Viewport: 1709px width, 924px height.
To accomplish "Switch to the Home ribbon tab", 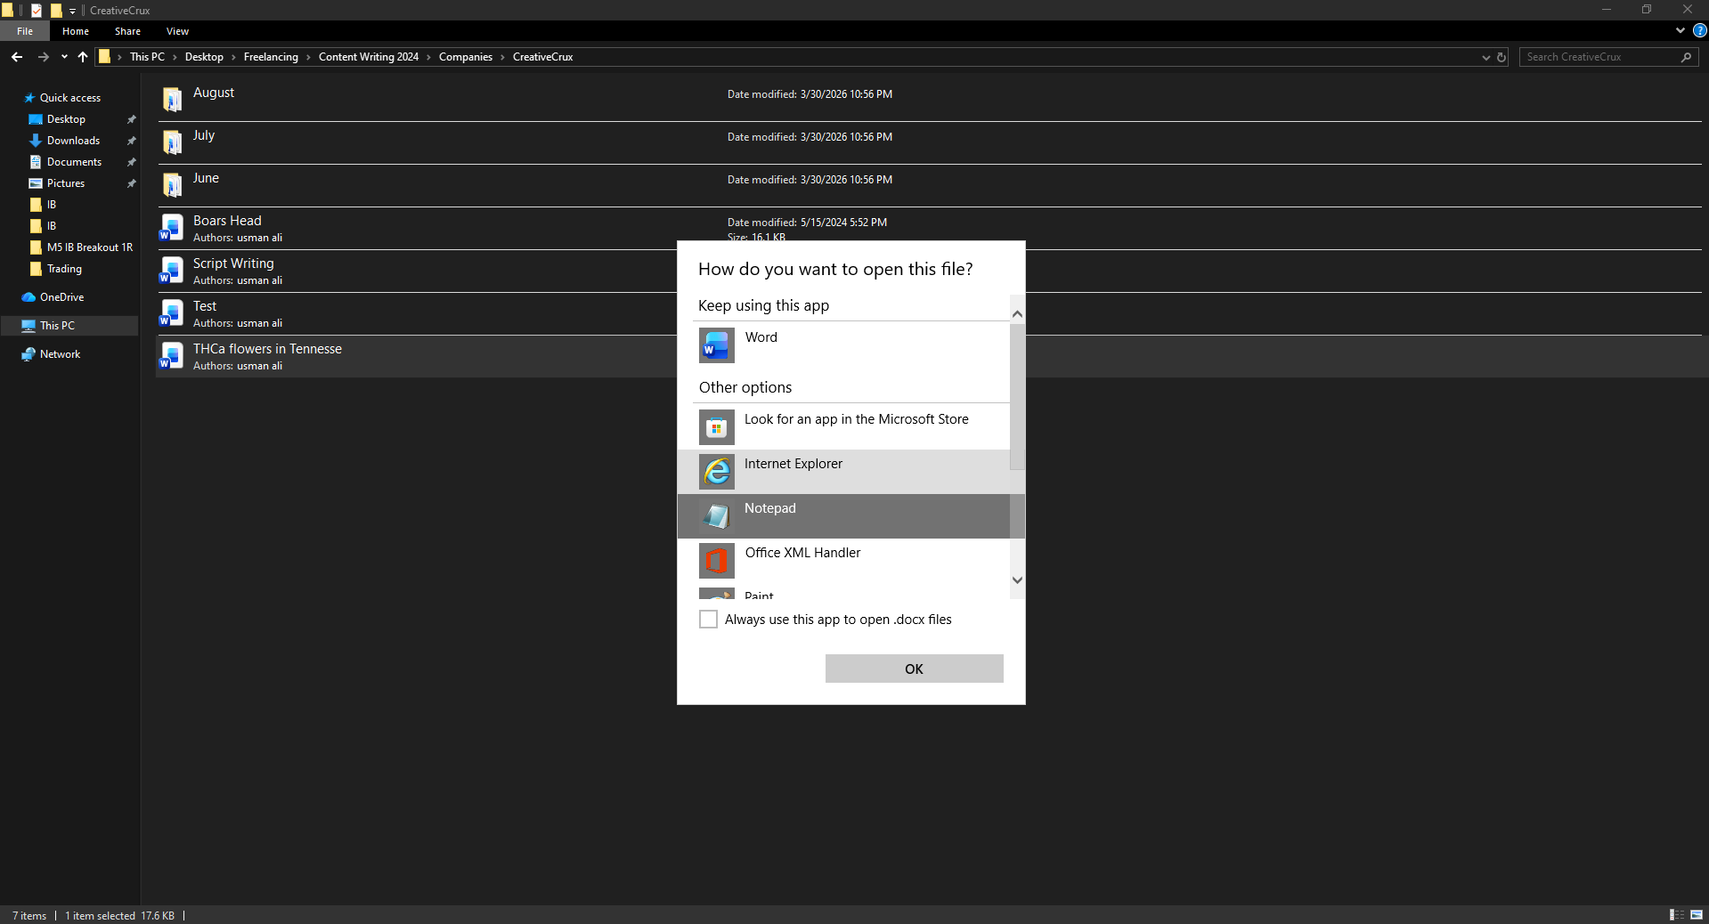I will (x=76, y=31).
